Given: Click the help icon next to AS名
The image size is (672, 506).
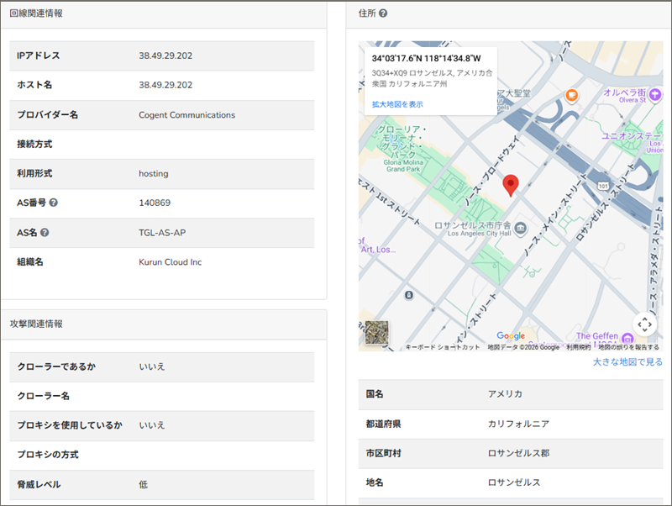Looking at the screenshot, I should 45,233.
